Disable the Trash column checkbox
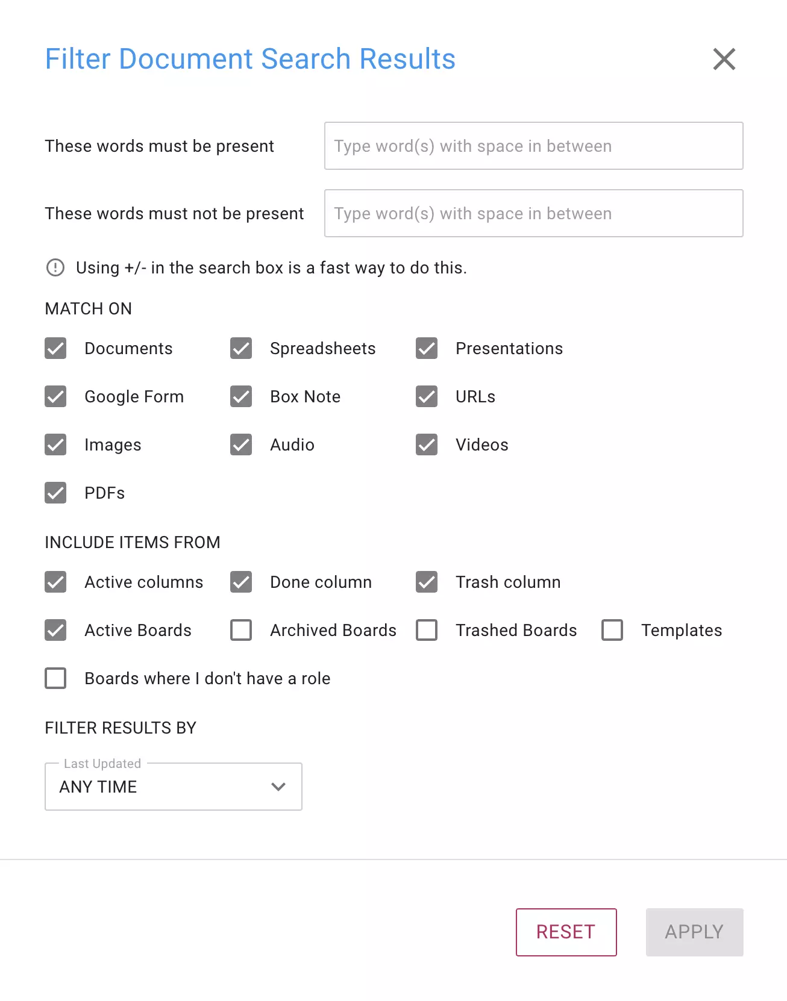The height and width of the screenshot is (1001, 787). point(427,582)
